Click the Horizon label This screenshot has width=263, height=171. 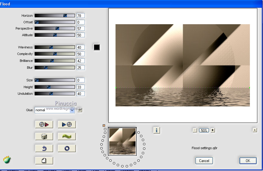point(27,16)
